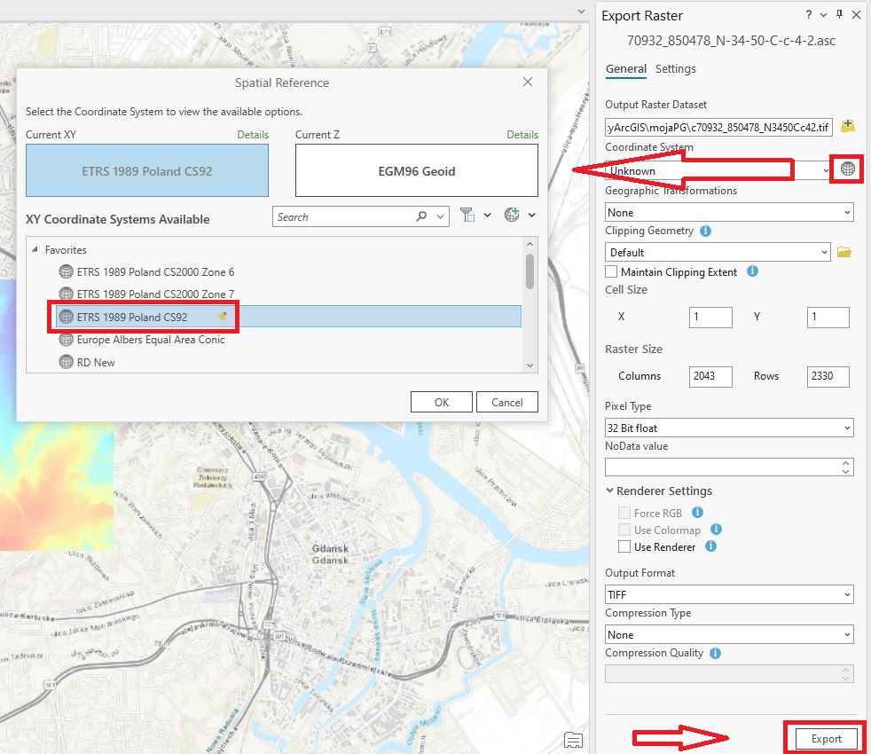This screenshot has width=871, height=754.
Task: Pin the Export Raster pane
Action: pos(839,15)
